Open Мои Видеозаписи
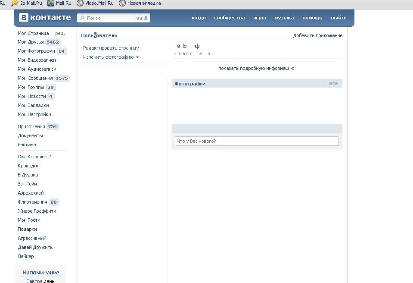 pos(37,60)
